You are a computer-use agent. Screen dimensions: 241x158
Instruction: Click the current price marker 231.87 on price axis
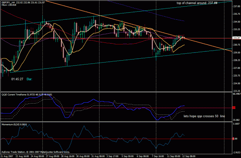point(237,38)
